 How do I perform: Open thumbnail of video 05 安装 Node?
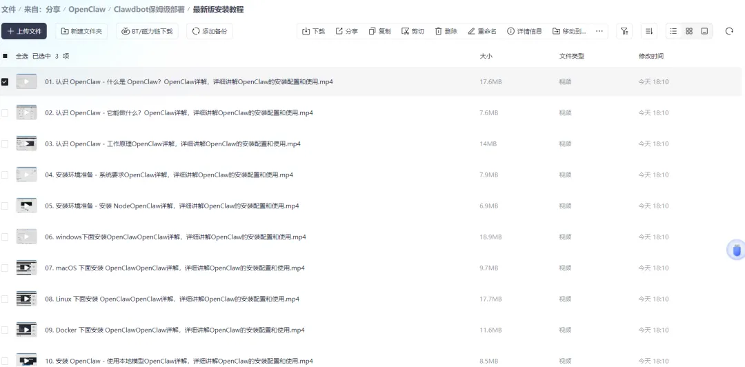(27, 206)
